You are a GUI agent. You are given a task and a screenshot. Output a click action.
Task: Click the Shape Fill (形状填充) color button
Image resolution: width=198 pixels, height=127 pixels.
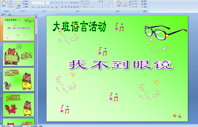(x=134, y=1)
